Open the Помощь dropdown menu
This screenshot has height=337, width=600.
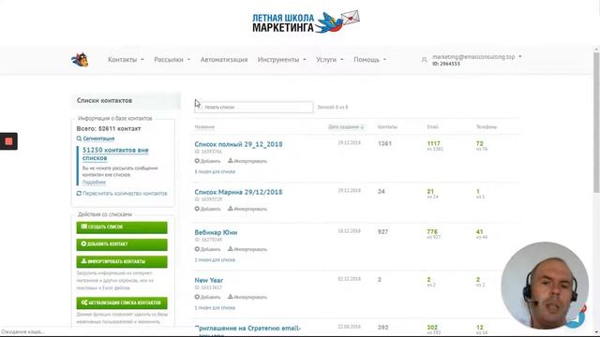(369, 60)
